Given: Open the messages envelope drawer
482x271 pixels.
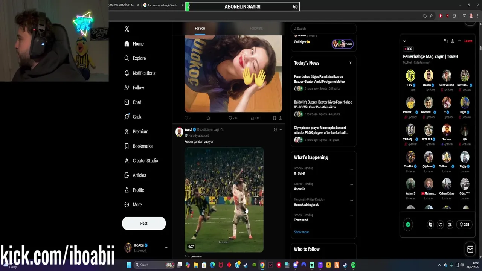Looking at the screenshot, I should (x=470, y=249).
